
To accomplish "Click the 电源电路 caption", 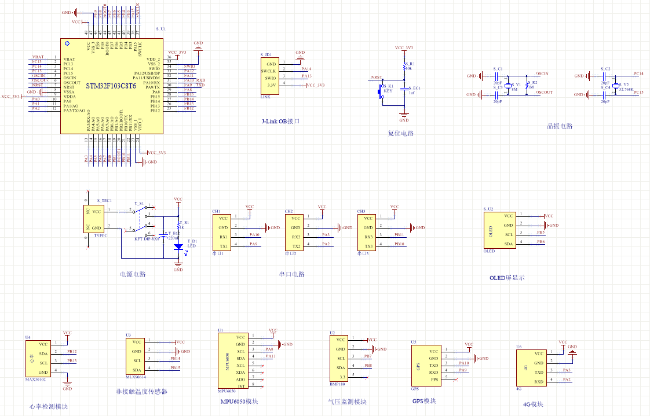I will pos(133,274).
